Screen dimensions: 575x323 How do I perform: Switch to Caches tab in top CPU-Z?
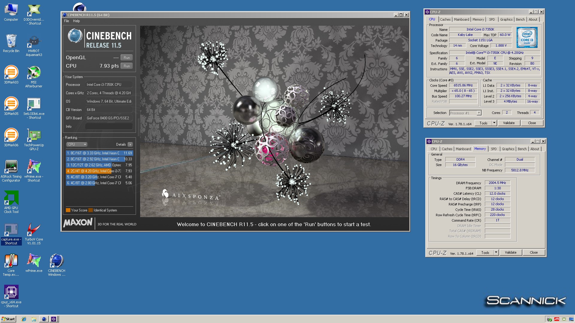pos(445,19)
